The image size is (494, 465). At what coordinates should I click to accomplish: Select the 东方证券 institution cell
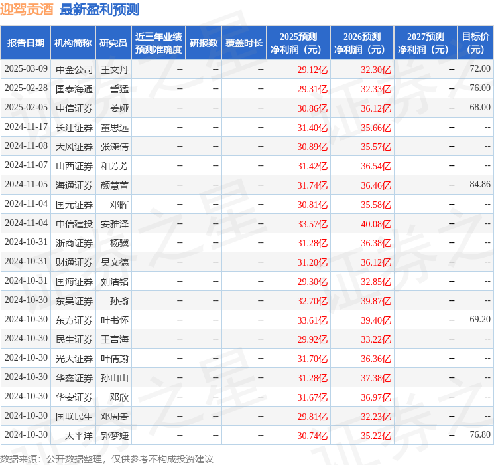(x=74, y=320)
